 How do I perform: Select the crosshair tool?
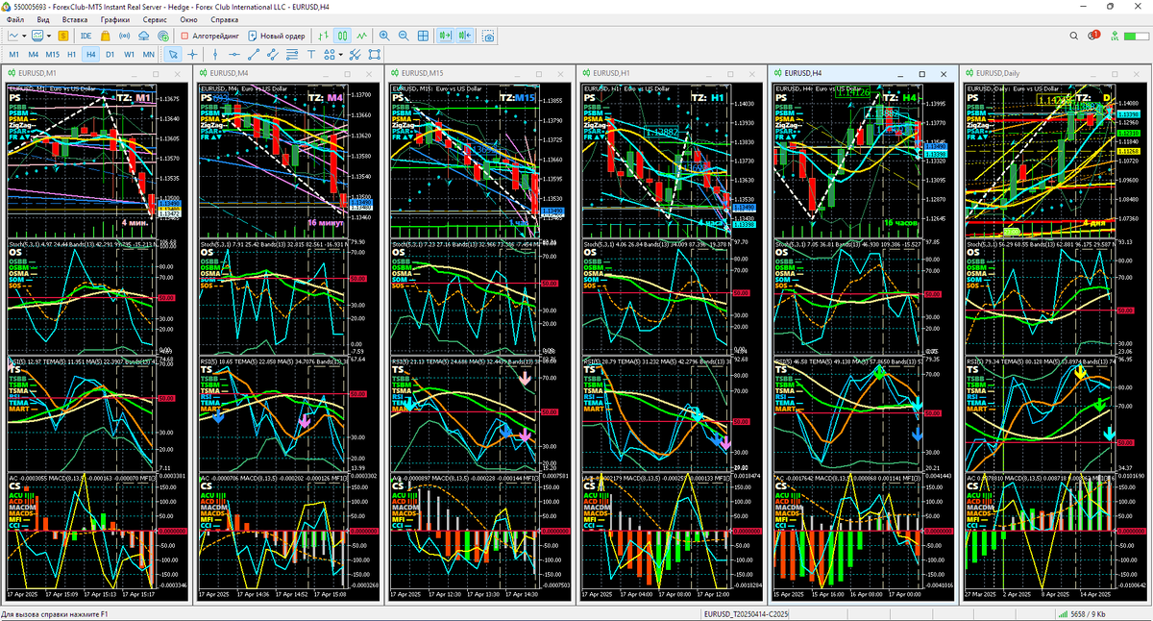[192, 55]
